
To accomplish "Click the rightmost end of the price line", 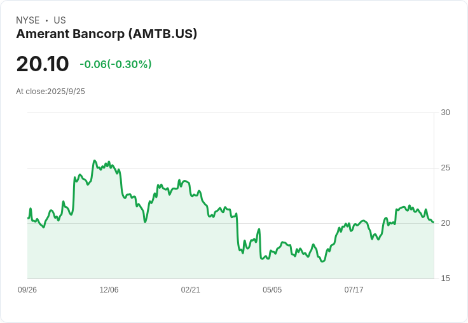I will 433,222.
